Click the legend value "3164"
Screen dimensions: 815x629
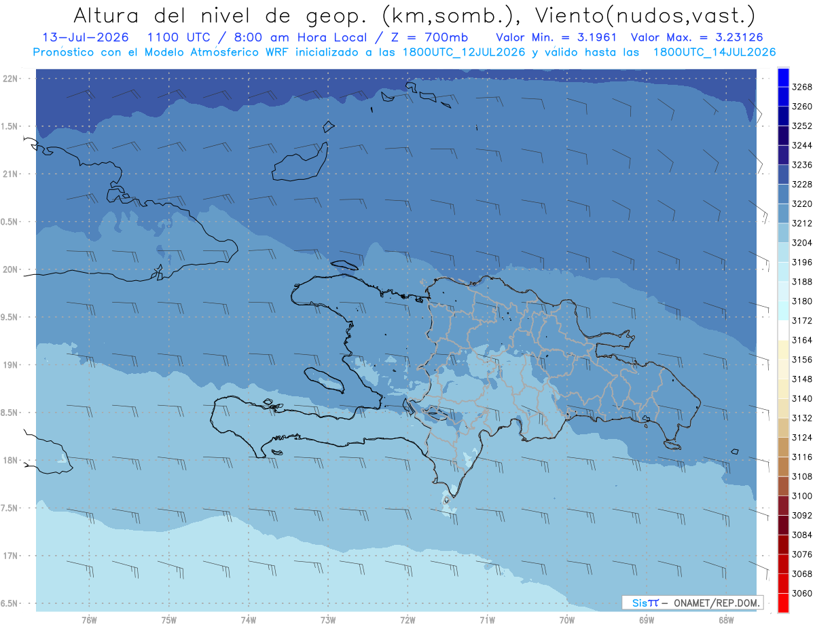pos(802,340)
